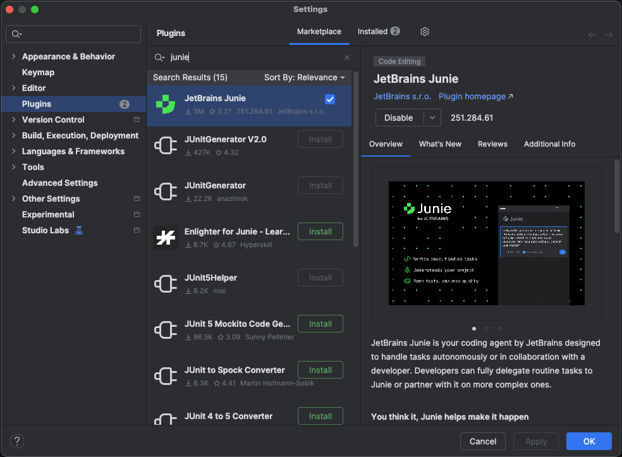Select the Plugins settings item
Screen dimensions: 622x457
click(x=73, y=104)
